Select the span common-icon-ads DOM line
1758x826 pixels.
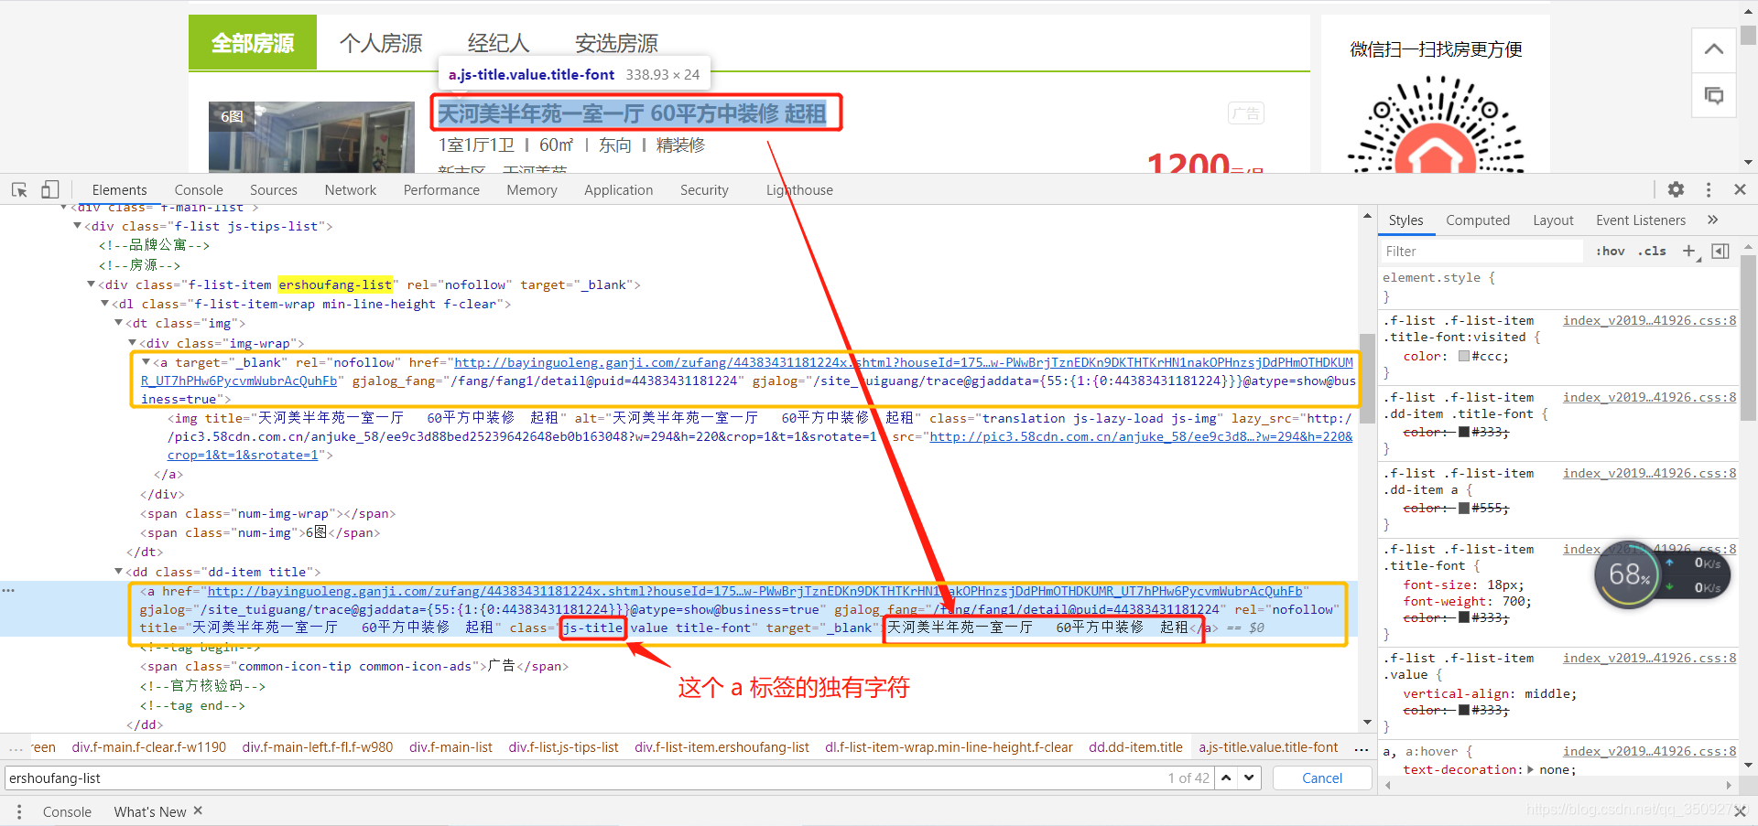[354, 666]
